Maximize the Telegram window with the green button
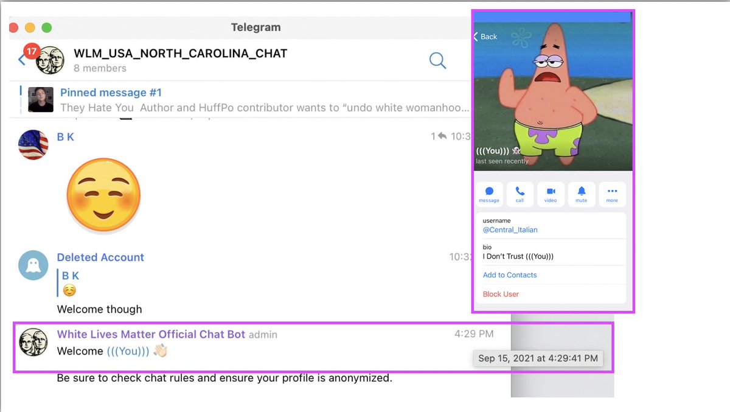The image size is (730, 412). (46, 27)
